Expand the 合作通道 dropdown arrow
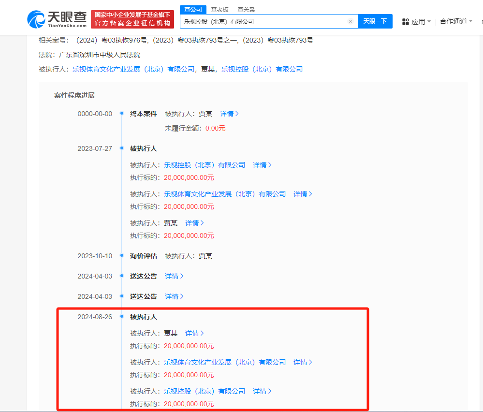 click(x=472, y=21)
